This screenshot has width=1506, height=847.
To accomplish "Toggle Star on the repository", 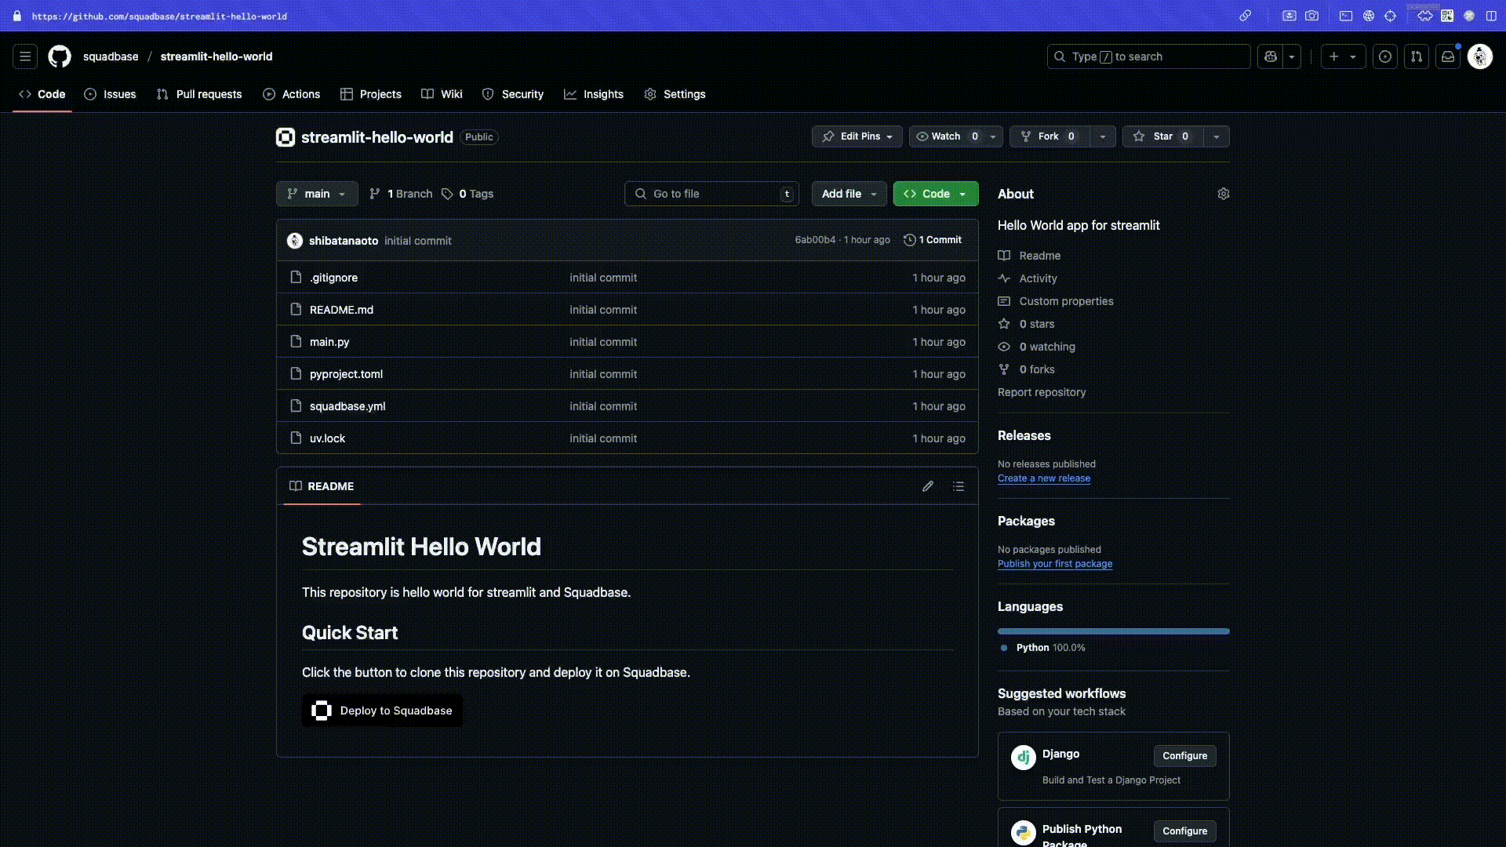I will 1162,136.
